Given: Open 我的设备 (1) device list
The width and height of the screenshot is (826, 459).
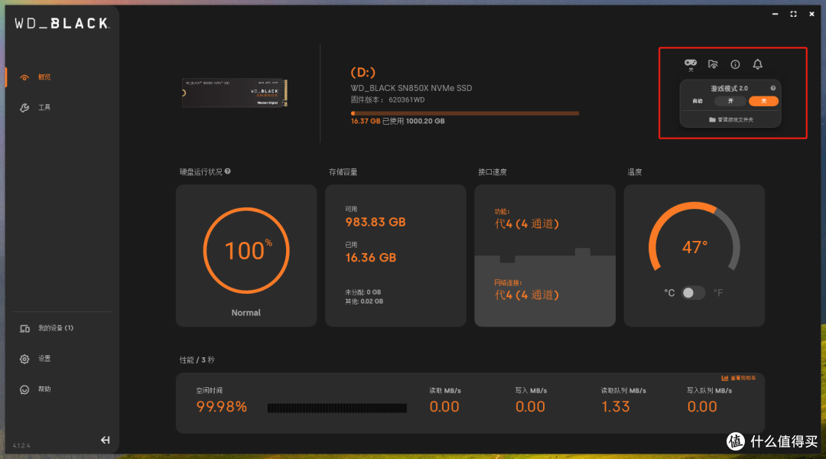Looking at the screenshot, I should click(x=55, y=327).
